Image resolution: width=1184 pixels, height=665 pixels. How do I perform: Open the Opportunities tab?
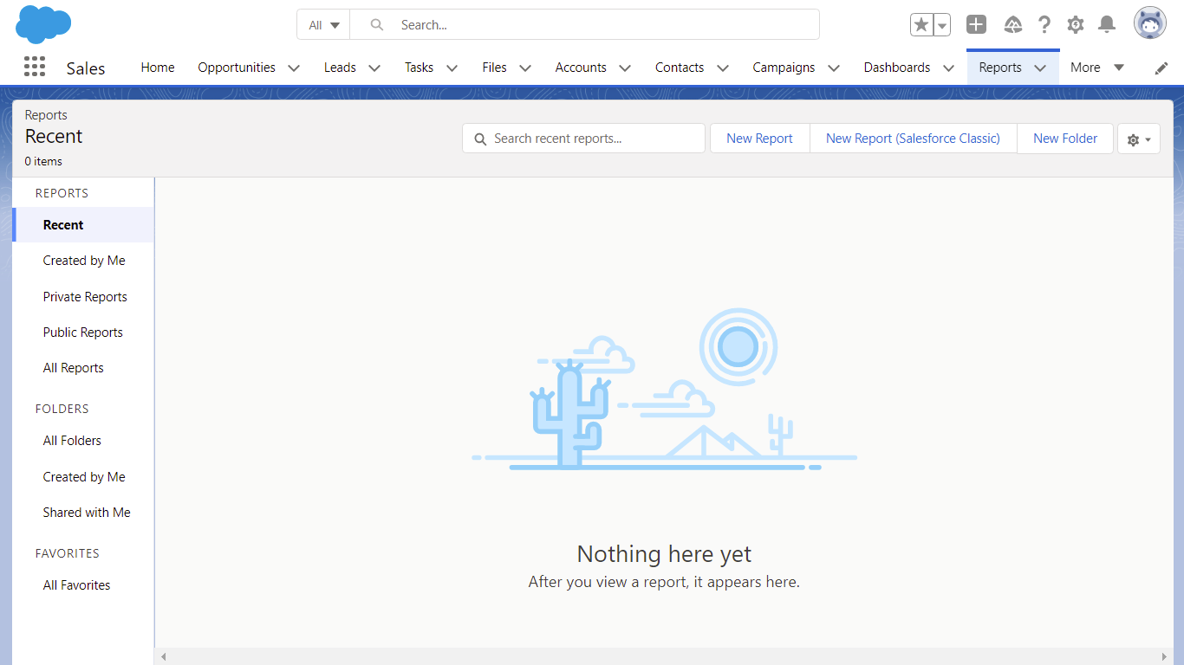click(x=237, y=68)
